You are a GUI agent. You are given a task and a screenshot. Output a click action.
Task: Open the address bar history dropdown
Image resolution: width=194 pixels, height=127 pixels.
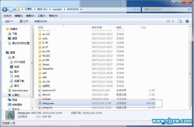[x=133, y=9]
